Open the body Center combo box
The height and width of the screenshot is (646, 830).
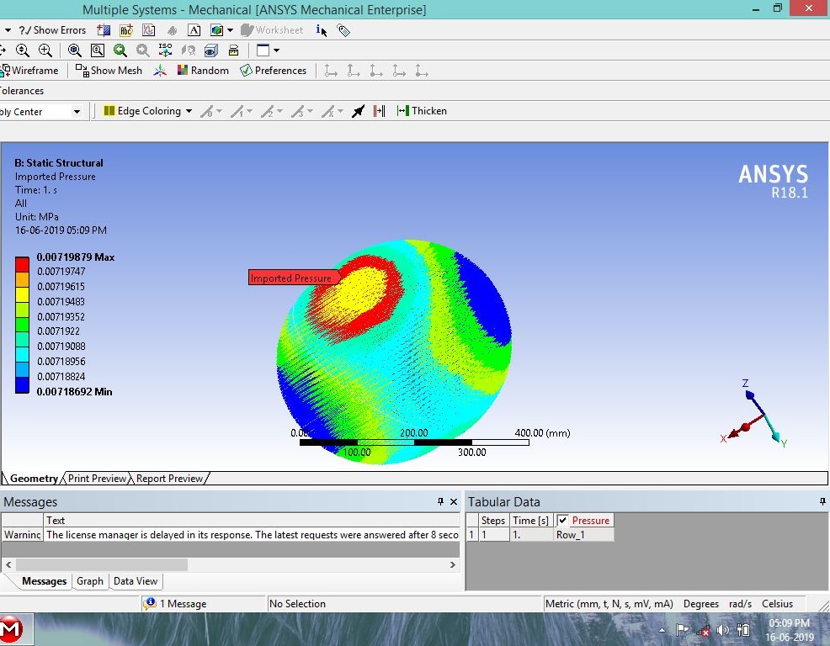click(77, 112)
